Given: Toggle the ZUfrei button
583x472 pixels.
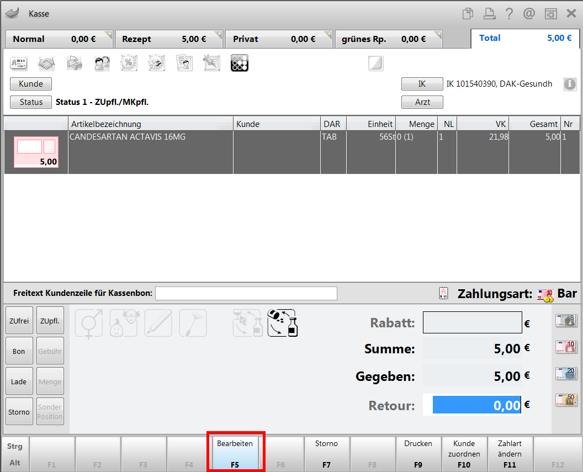Looking at the screenshot, I should (19, 320).
